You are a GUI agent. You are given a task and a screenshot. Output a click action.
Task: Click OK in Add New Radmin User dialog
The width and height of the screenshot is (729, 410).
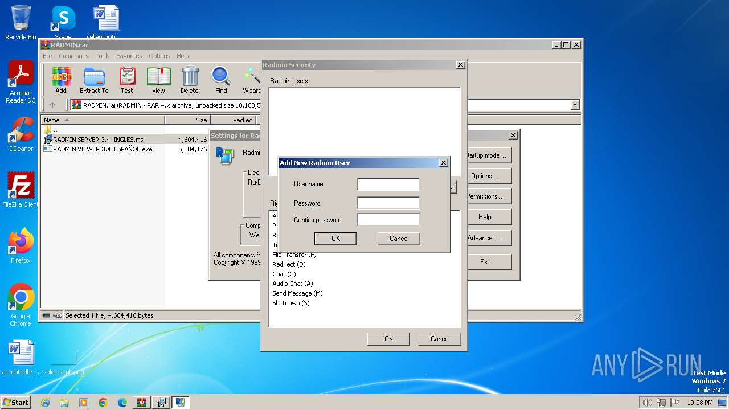(335, 239)
